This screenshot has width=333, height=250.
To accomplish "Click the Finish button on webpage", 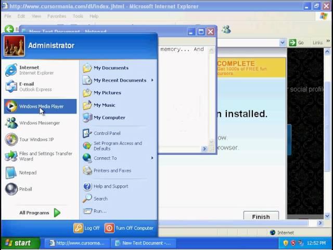I will 261,216.
